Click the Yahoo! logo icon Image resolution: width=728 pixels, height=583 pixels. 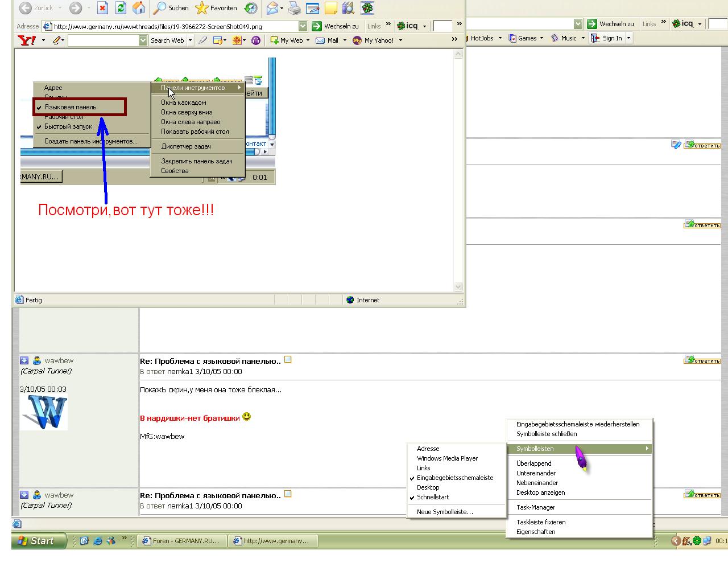coord(27,40)
